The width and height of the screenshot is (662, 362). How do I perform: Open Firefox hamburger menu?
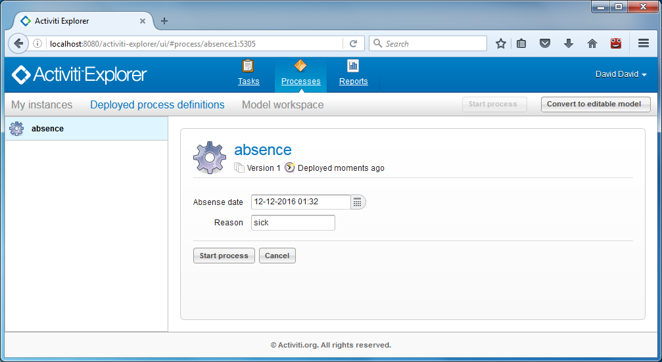point(644,43)
